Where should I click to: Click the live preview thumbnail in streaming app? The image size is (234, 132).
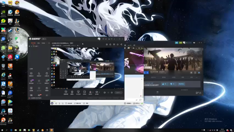(x=87, y=68)
